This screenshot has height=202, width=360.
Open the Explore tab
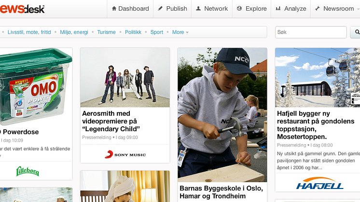tap(252, 9)
